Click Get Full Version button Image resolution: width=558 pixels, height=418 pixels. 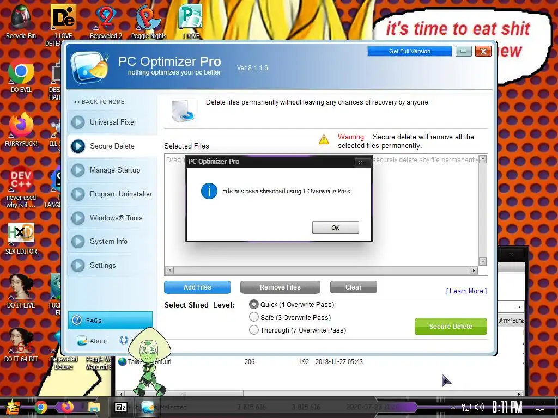[x=410, y=51]
